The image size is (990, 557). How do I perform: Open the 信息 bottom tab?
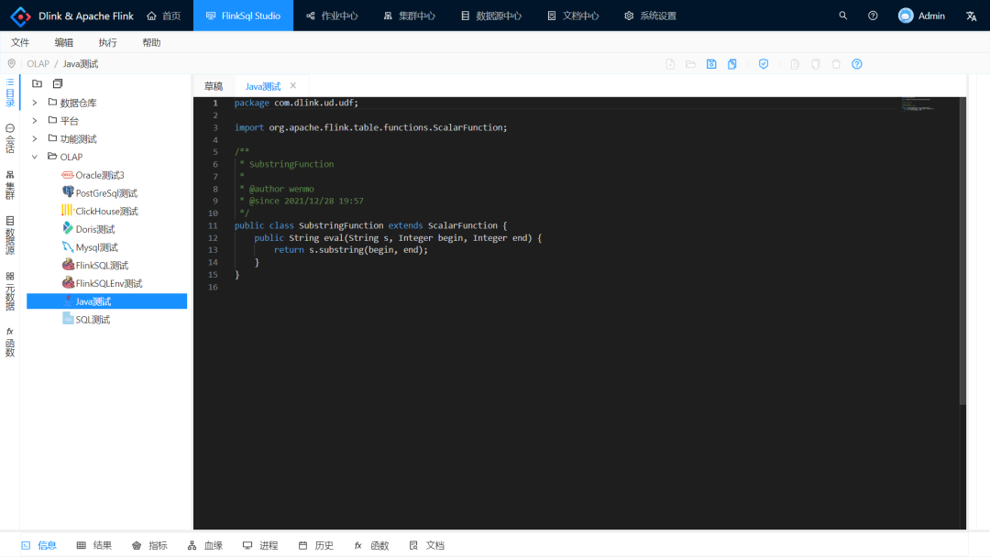(39, 546)
